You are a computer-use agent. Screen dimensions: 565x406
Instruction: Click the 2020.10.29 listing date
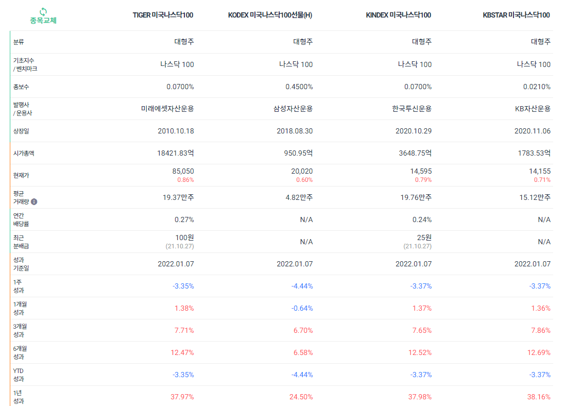(x=414, y=131)
